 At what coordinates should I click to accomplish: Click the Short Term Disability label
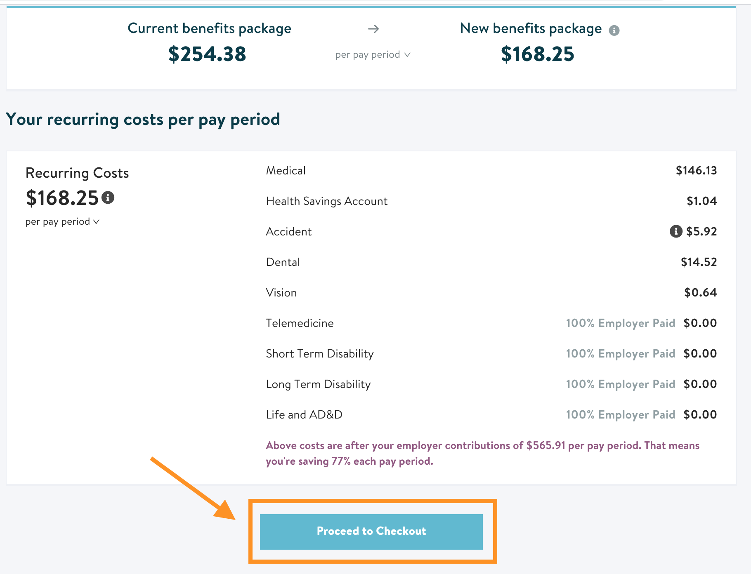tap(320, 354)
